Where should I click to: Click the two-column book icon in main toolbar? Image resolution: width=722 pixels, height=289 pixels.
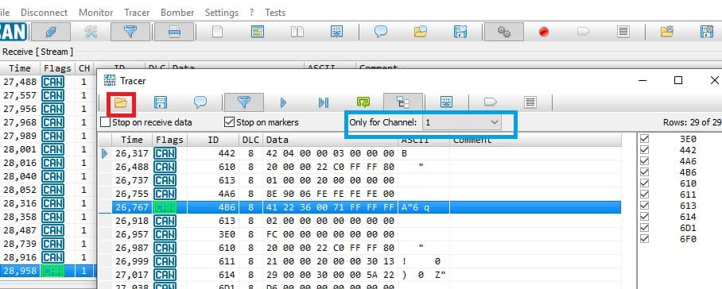tap(297, 32)
